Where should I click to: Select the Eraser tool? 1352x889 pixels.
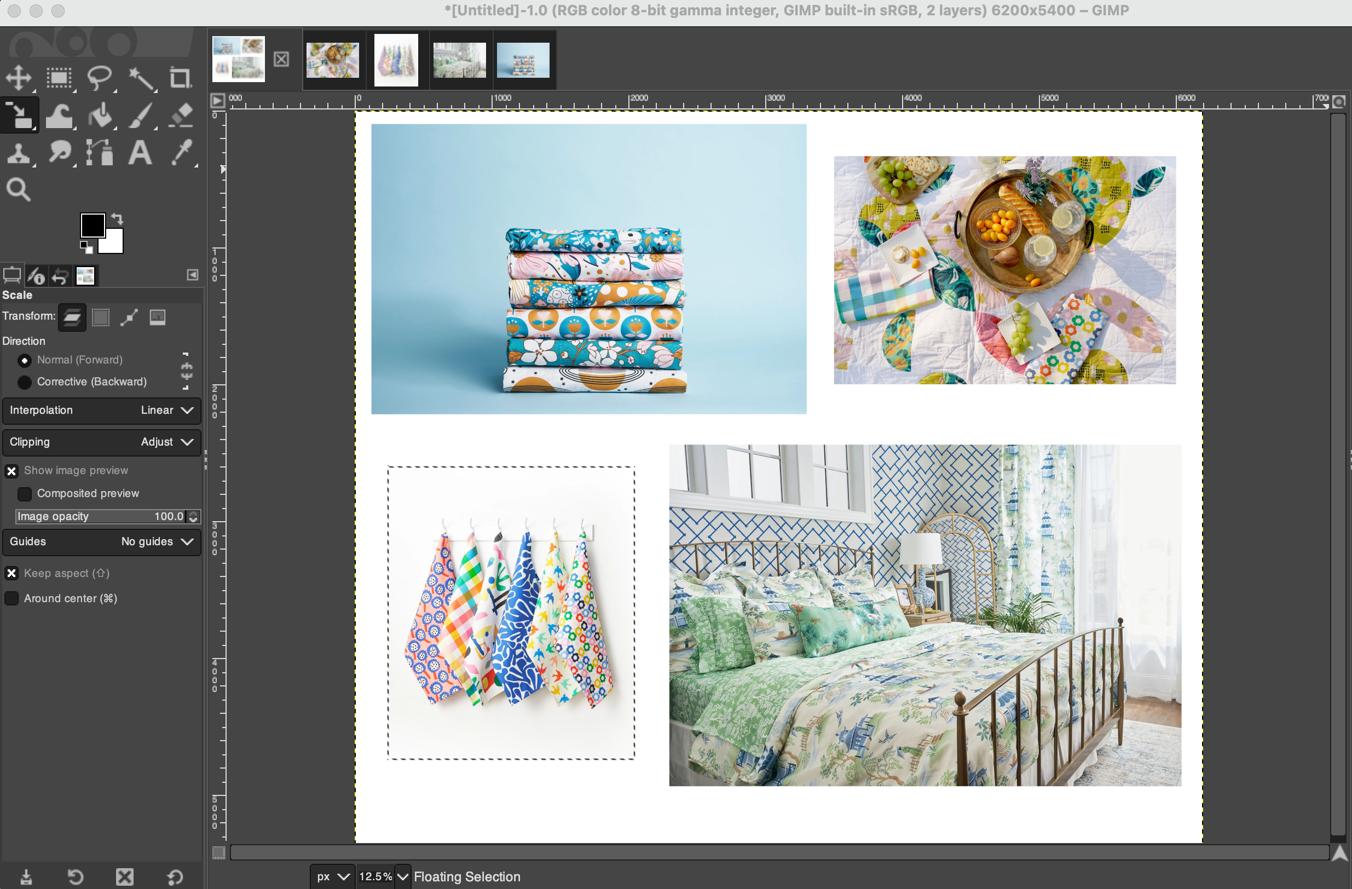pyautogui.click(x=182, y=117)
